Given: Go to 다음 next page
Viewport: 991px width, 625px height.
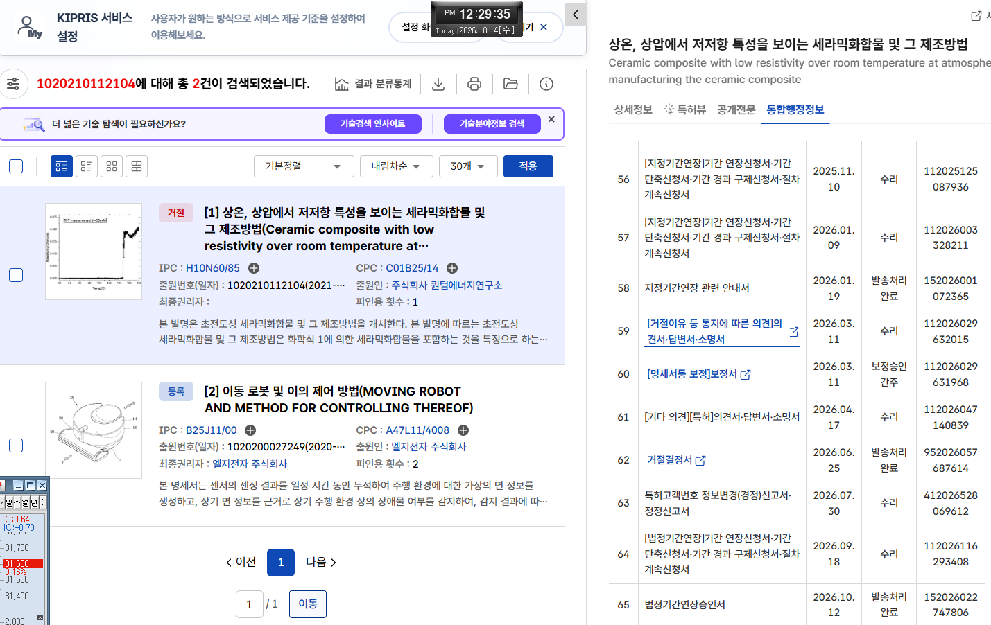Looking at the screenshot, I should [322, 562].
